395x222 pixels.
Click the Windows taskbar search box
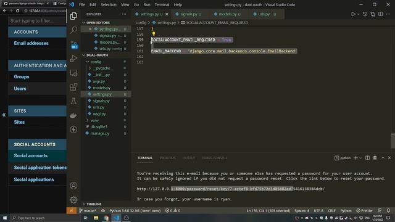(45, 218)
